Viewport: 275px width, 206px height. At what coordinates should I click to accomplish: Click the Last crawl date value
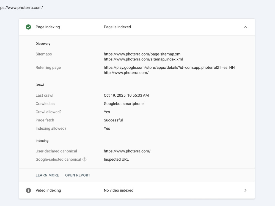click(x=126, y=96)
